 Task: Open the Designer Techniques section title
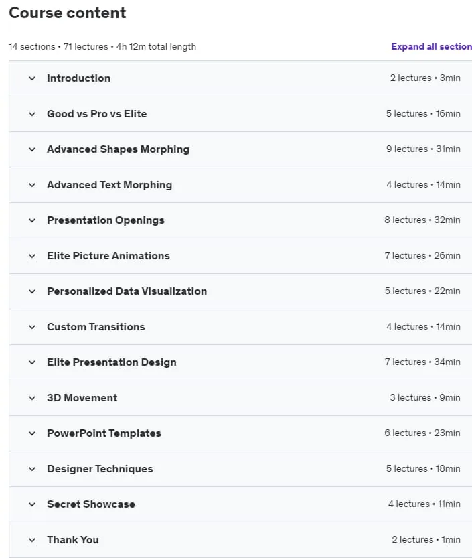coord(100,469)
